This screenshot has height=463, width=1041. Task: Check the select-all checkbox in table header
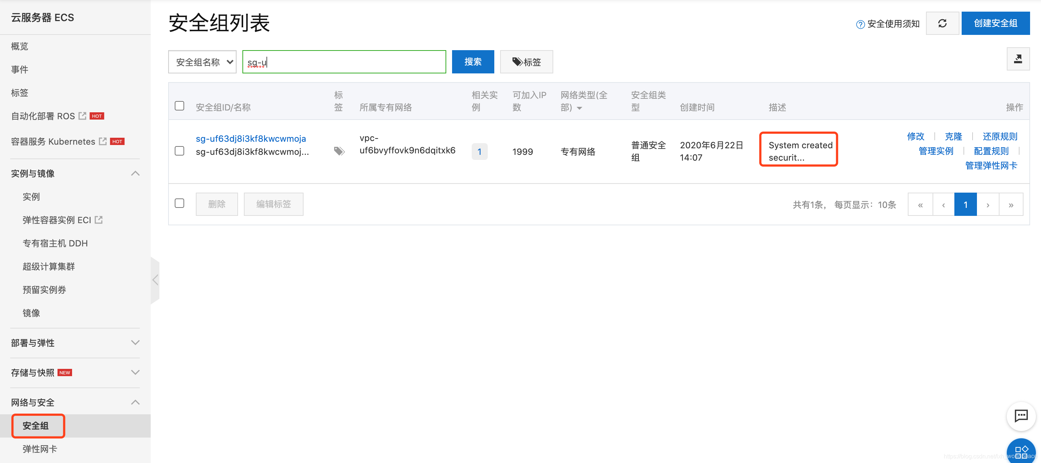tap(179, 105)
